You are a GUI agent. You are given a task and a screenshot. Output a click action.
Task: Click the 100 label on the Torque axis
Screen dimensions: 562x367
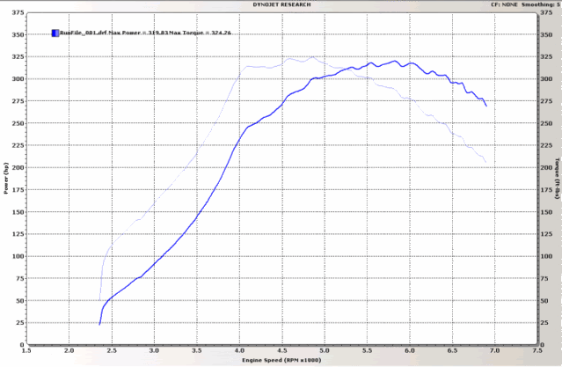coord(546,256)
